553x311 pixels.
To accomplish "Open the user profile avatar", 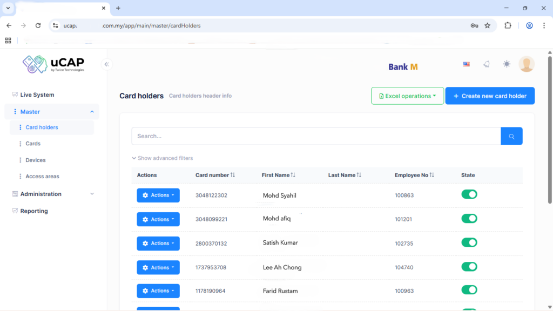I will pyautogui.click(x=526, y=64).
